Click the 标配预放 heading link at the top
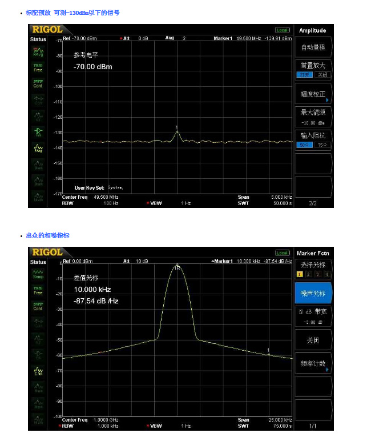The height and width of the screenshot is (441, 371). click(x=72, y=13)
